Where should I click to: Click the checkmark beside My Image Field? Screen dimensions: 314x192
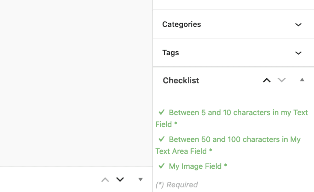pyautogui.click(x=162, y=166)
